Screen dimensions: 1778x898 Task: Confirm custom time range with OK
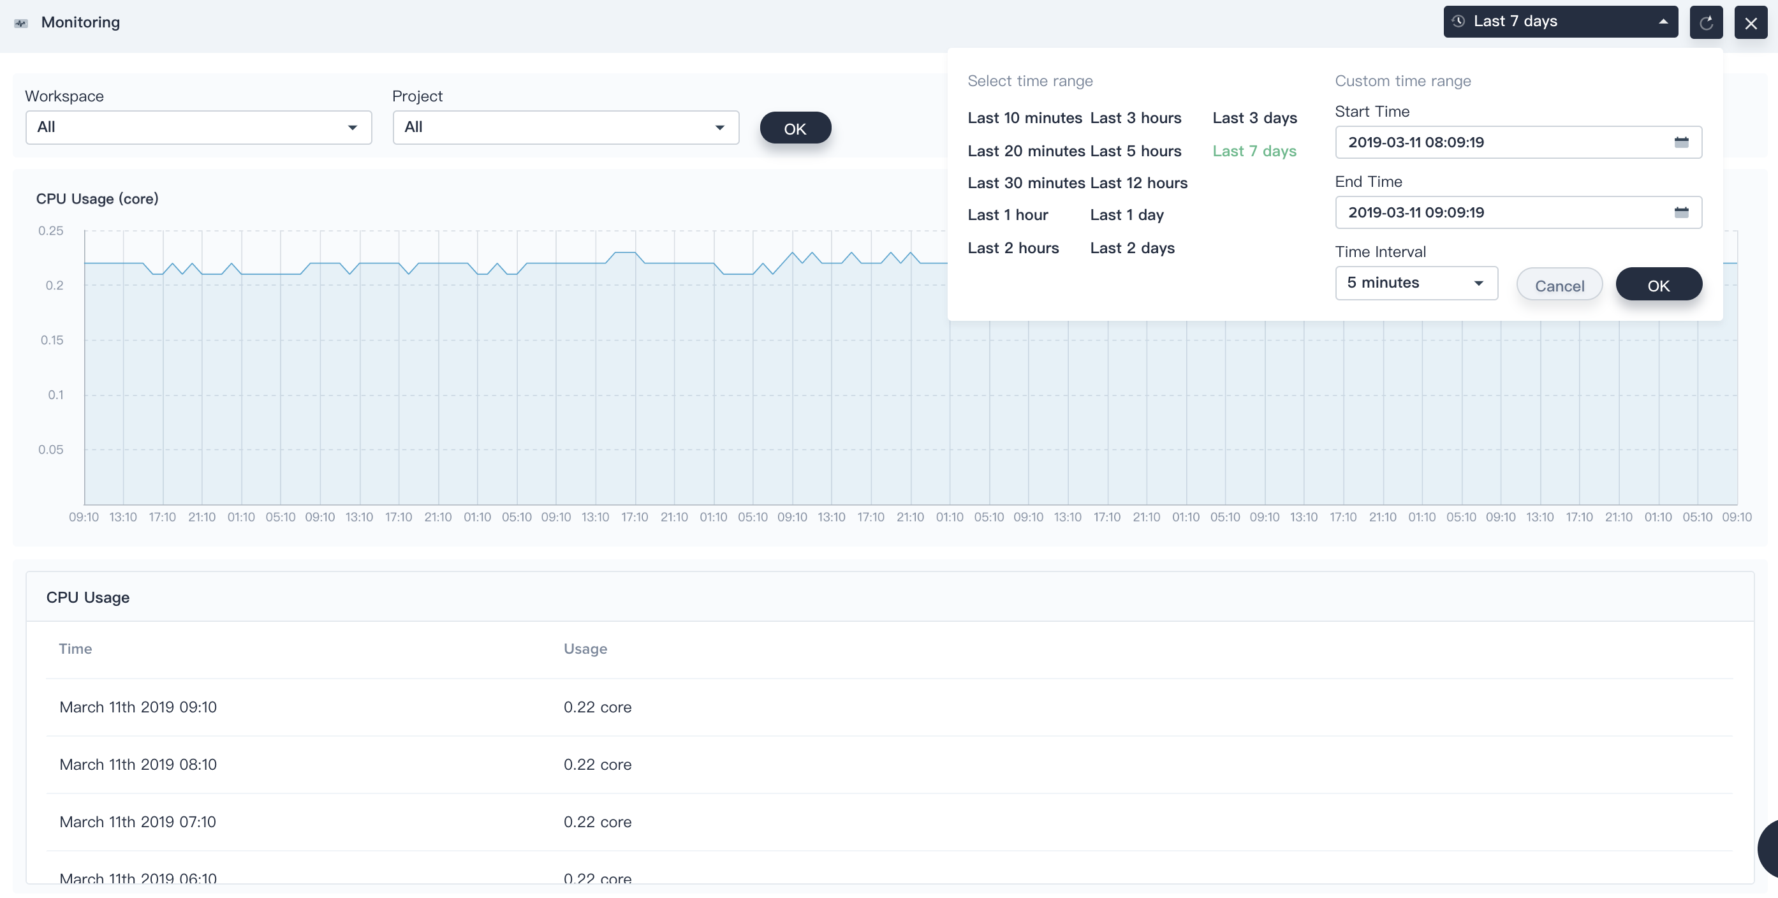1658,285
